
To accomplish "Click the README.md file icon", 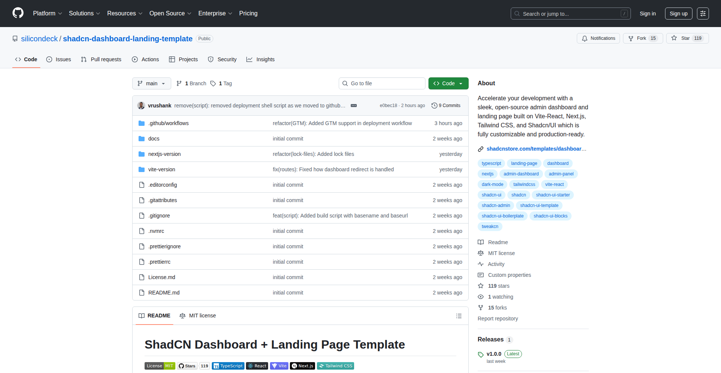I will click(x=142, y=293).
